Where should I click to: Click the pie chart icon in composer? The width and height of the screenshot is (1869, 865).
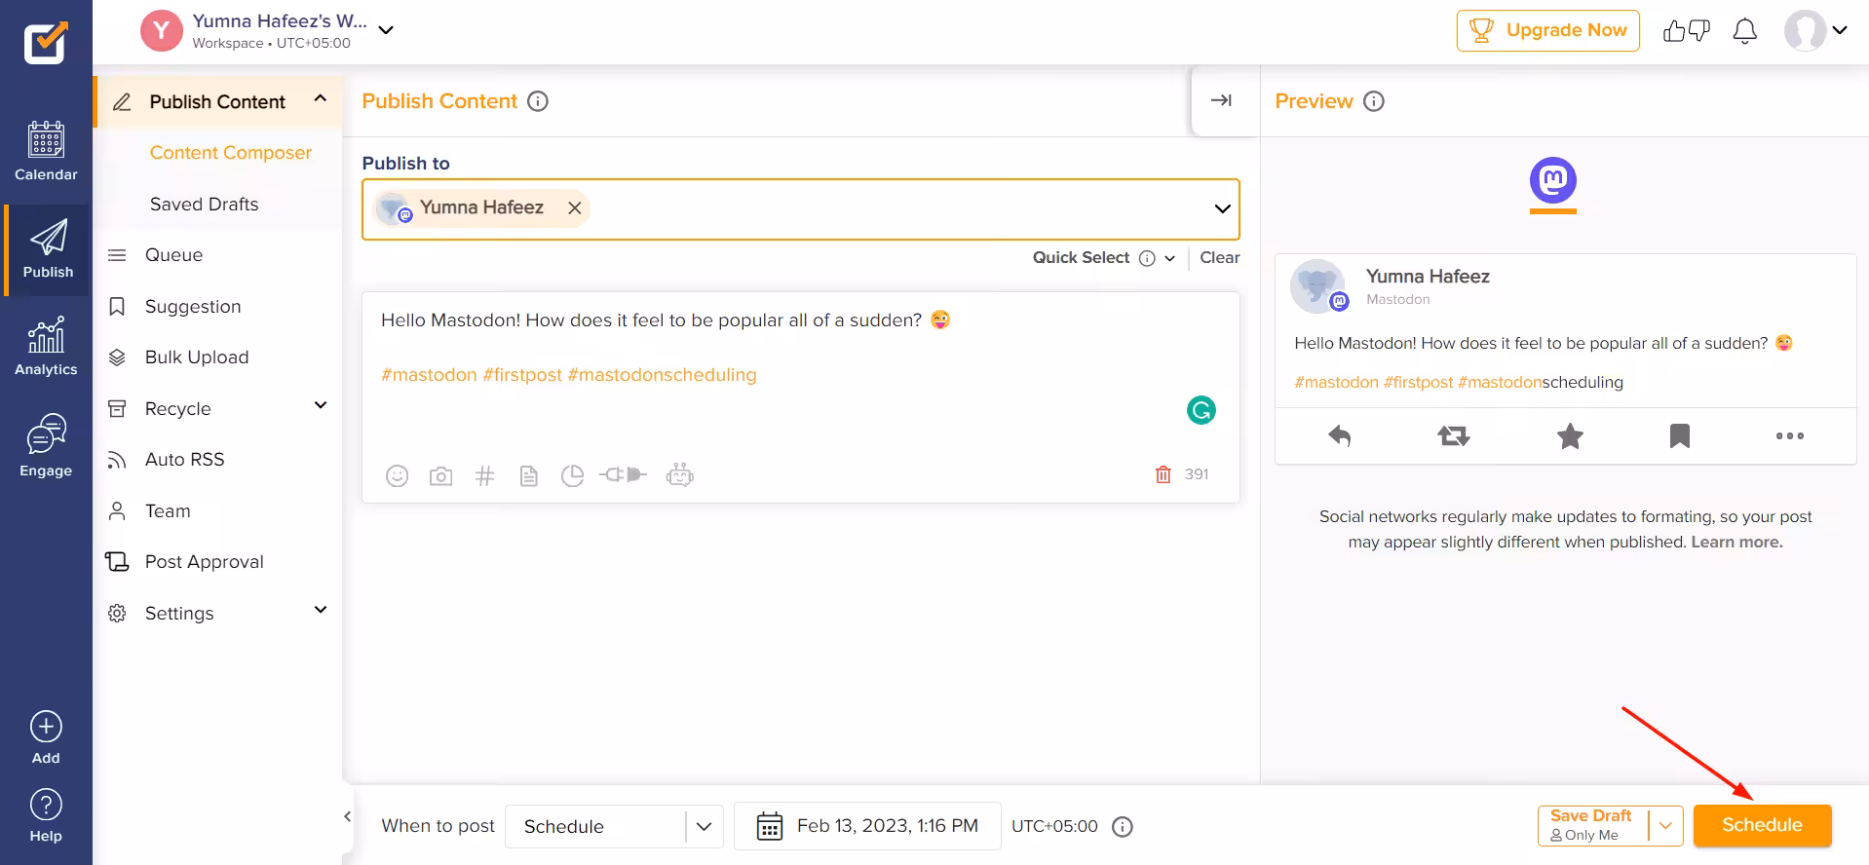point(572,475)
